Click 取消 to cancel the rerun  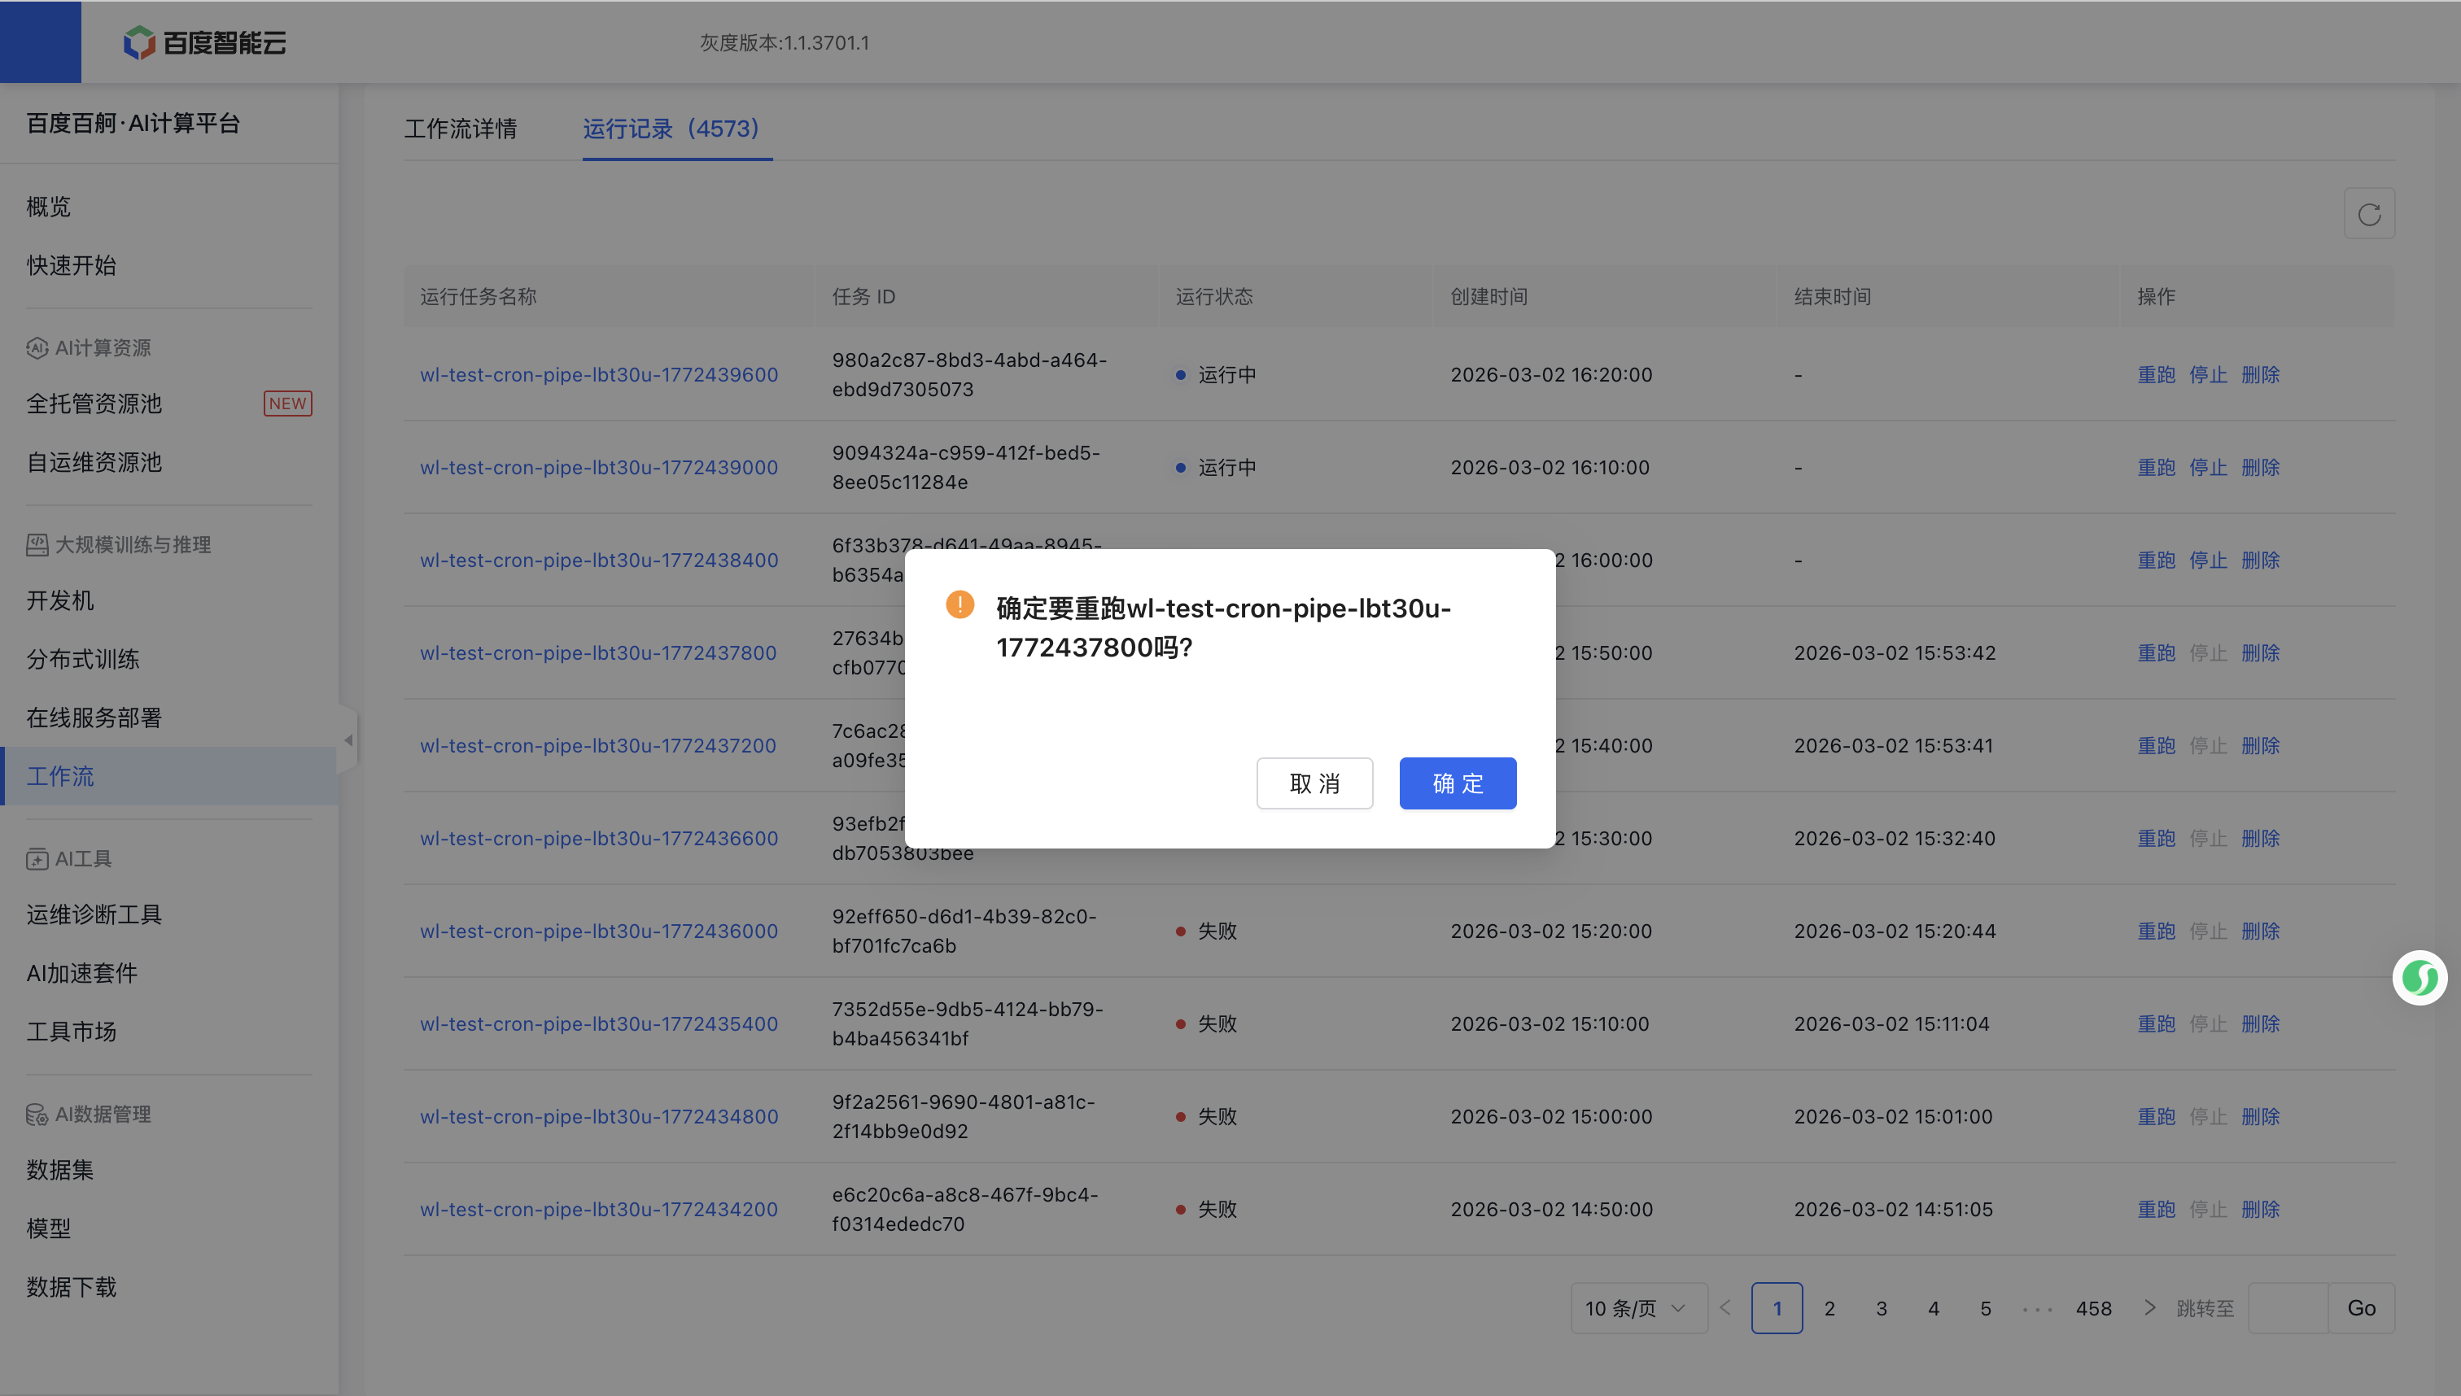[x=1314, y=783]
